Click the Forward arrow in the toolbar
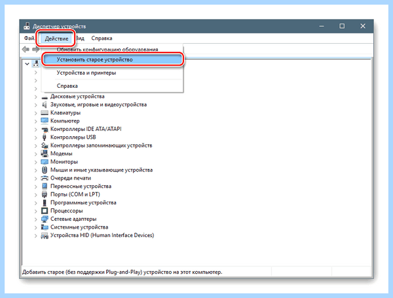This screenshot has height=298, width=393. tap(36, 49)
